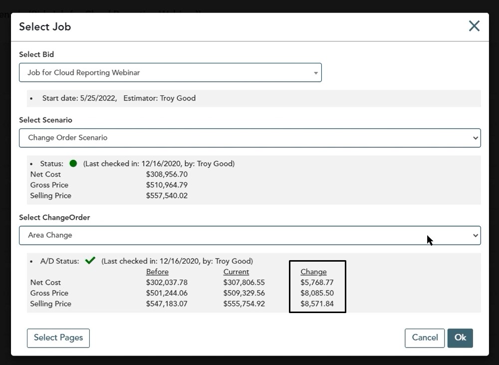Click the Before column header
The image size is (499, 365).
[x=157, y=272]
